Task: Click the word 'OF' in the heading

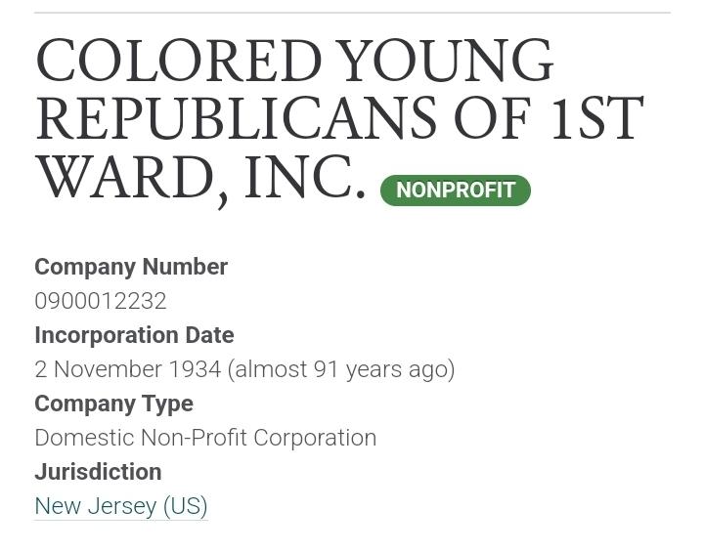Action: 494,119
